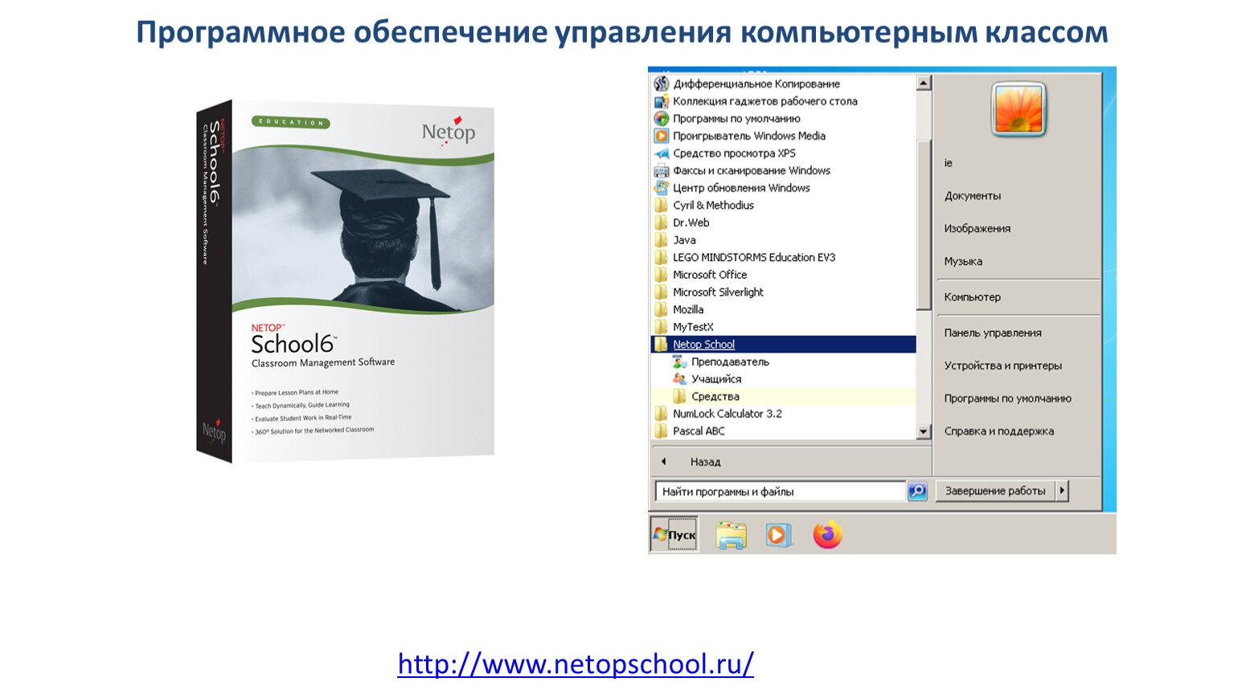Launch Учащийся Netop School program
The image size is (1238, 694).
click(715, 379)
